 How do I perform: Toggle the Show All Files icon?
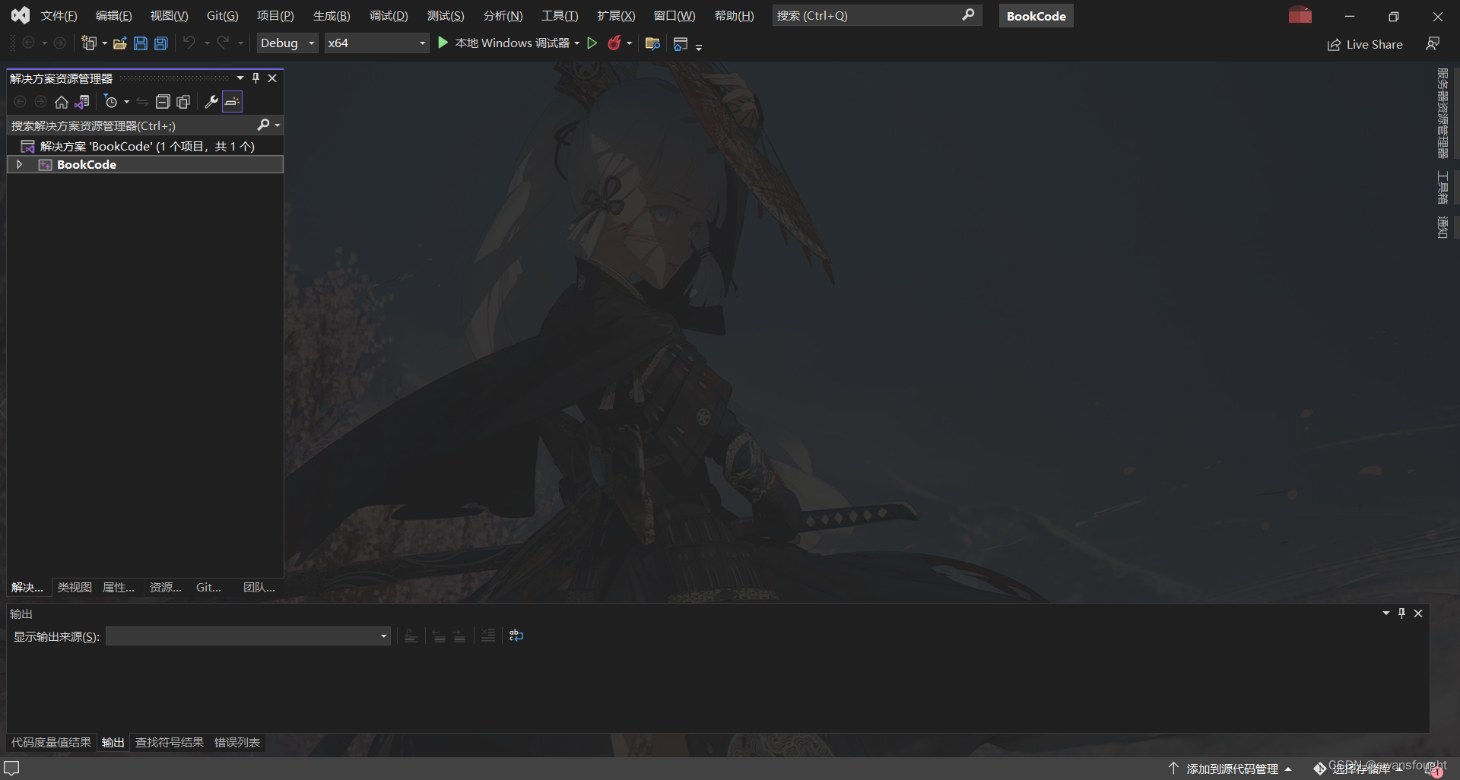(183, 102)
